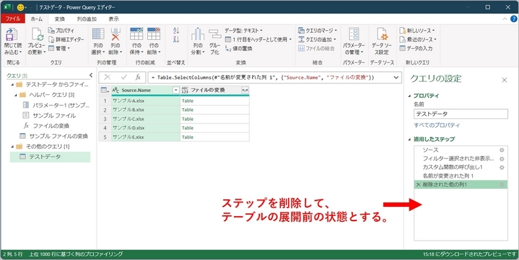This screenshot has height=260, width=519.
Task: Click the table menu icon at grid corner
Action: pyautogui.click(x=104, y=90)
